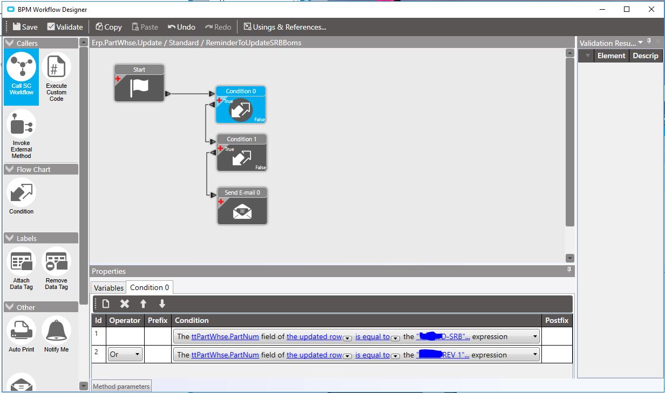665x393 pixels.
Task: Click Undo in the toolbar
Action: click(181, 26)
